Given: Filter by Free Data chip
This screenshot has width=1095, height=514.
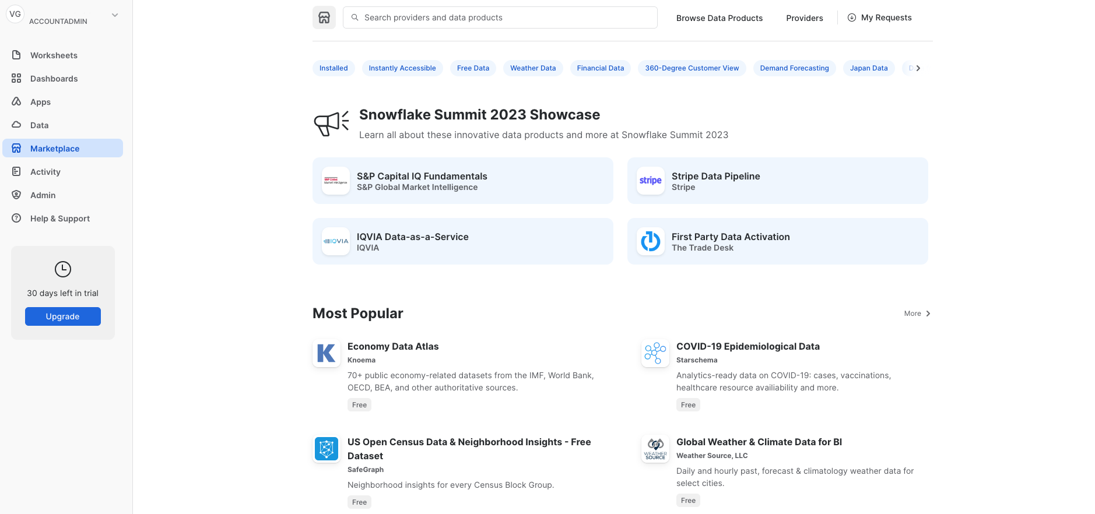Looking at the screenshot, I should point(473,68).
